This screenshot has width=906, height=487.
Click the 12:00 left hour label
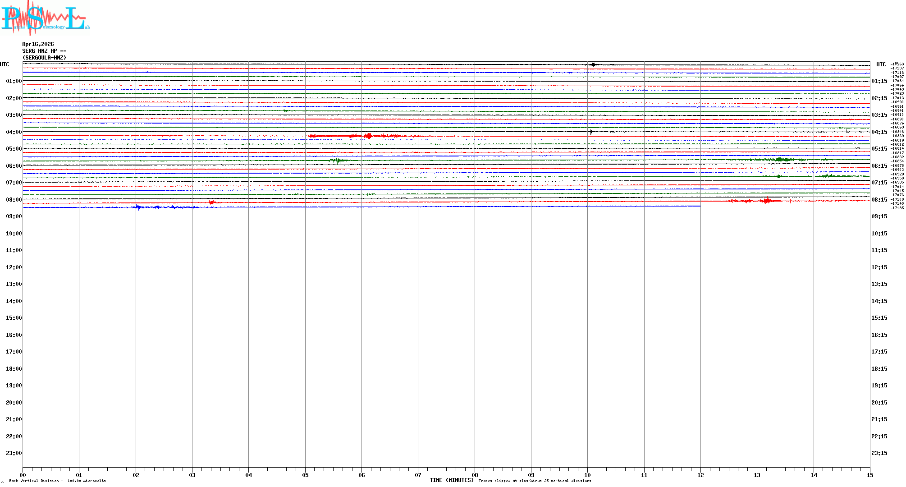click(14, 267)
